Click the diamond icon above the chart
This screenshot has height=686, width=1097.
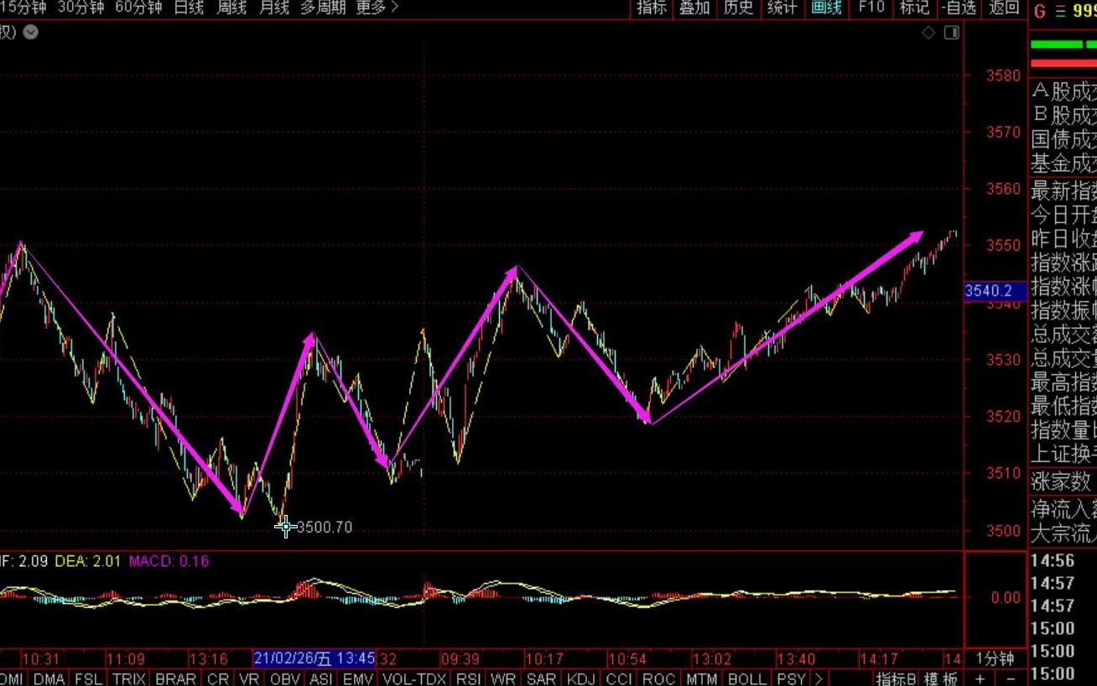(928, 33)
